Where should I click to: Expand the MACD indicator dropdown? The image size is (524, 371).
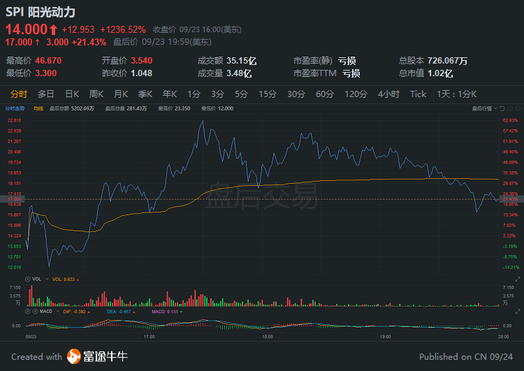[x=57, y=312]
